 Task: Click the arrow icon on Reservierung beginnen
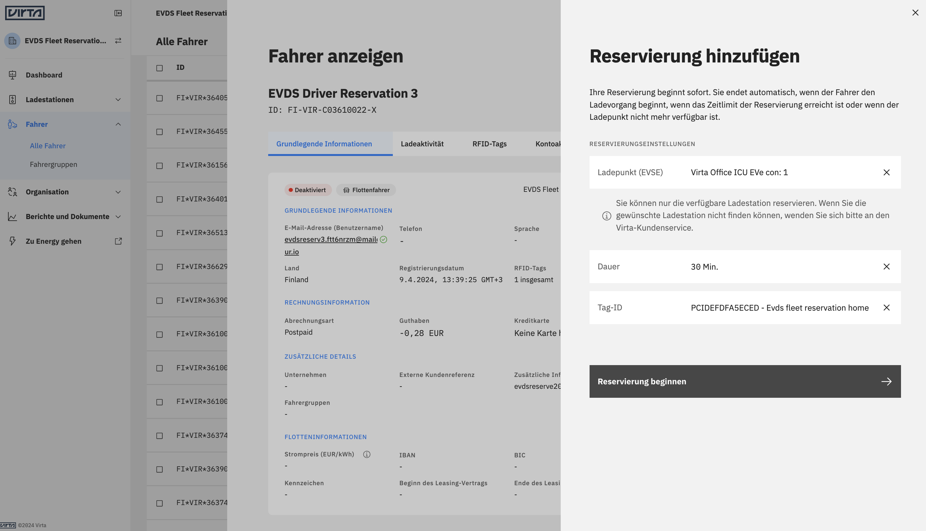tap(886, 381)
